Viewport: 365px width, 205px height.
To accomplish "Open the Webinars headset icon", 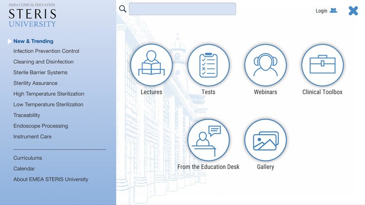I will pos(265,65).
